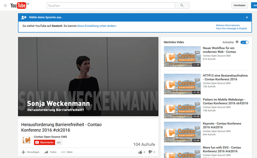Screen dimensions: 257x158
Task: Click the language people icon in banner
Action: click(x=24, y=17)
